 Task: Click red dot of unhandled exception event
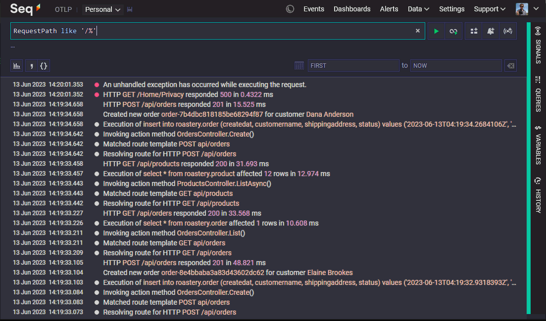pyautogui.click(x=97, y=85)
